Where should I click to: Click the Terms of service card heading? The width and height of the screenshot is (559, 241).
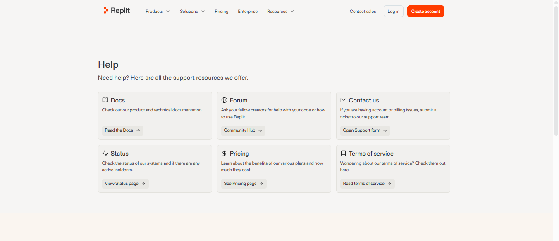coord(371,154)
